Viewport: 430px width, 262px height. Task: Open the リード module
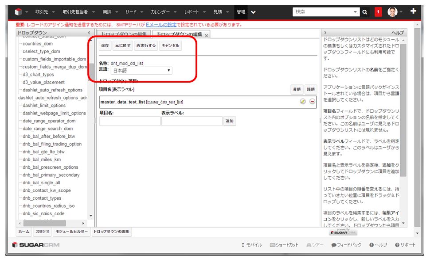point(131,12)
